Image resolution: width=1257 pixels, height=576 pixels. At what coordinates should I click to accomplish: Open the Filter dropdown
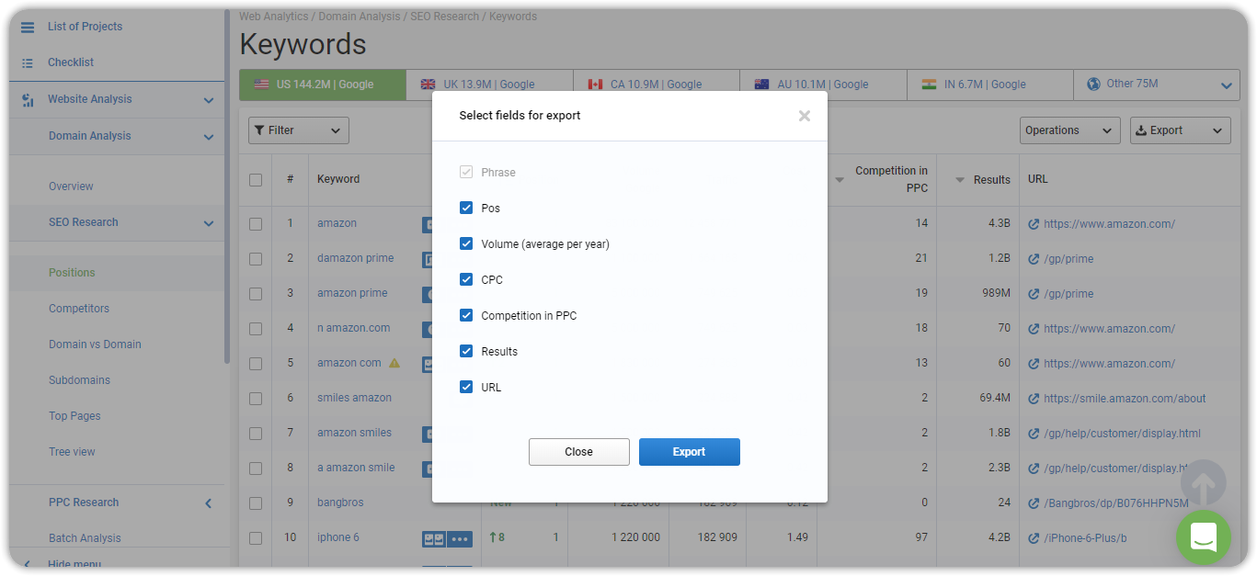click(299, 130)
